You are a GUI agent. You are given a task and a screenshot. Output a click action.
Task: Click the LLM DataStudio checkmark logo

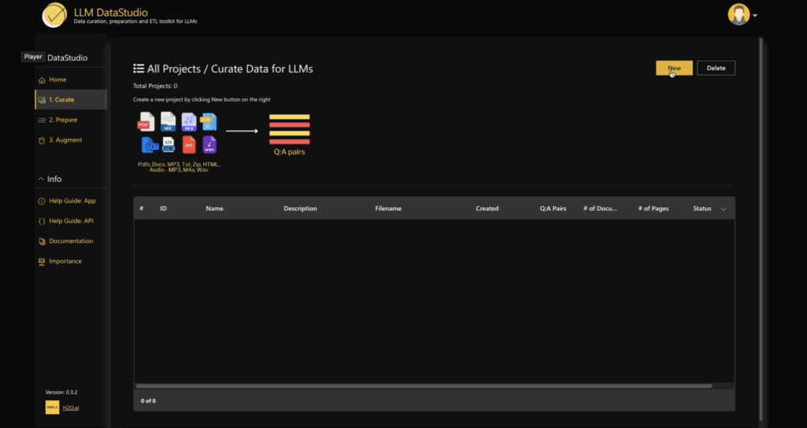(x=54, y=15)
